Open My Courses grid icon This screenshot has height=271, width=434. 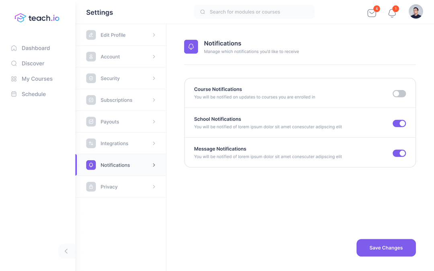[x=14, y=79]
